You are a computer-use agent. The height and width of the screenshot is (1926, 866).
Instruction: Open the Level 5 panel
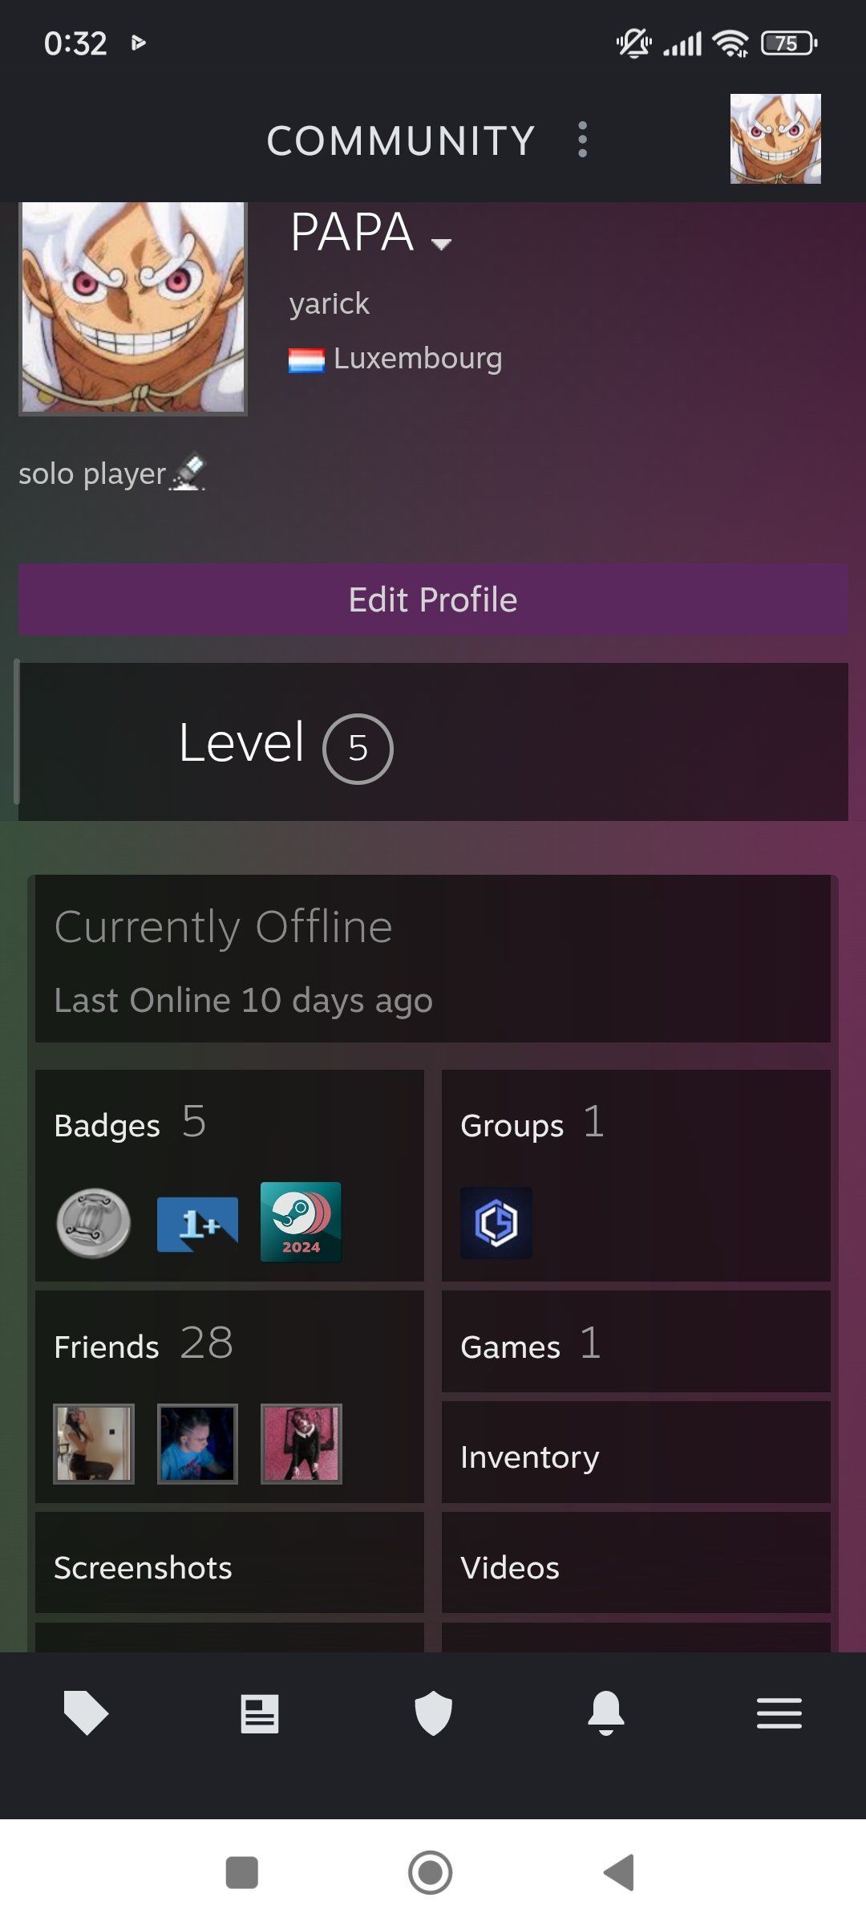pyautogui.click(x=433, y=742)
